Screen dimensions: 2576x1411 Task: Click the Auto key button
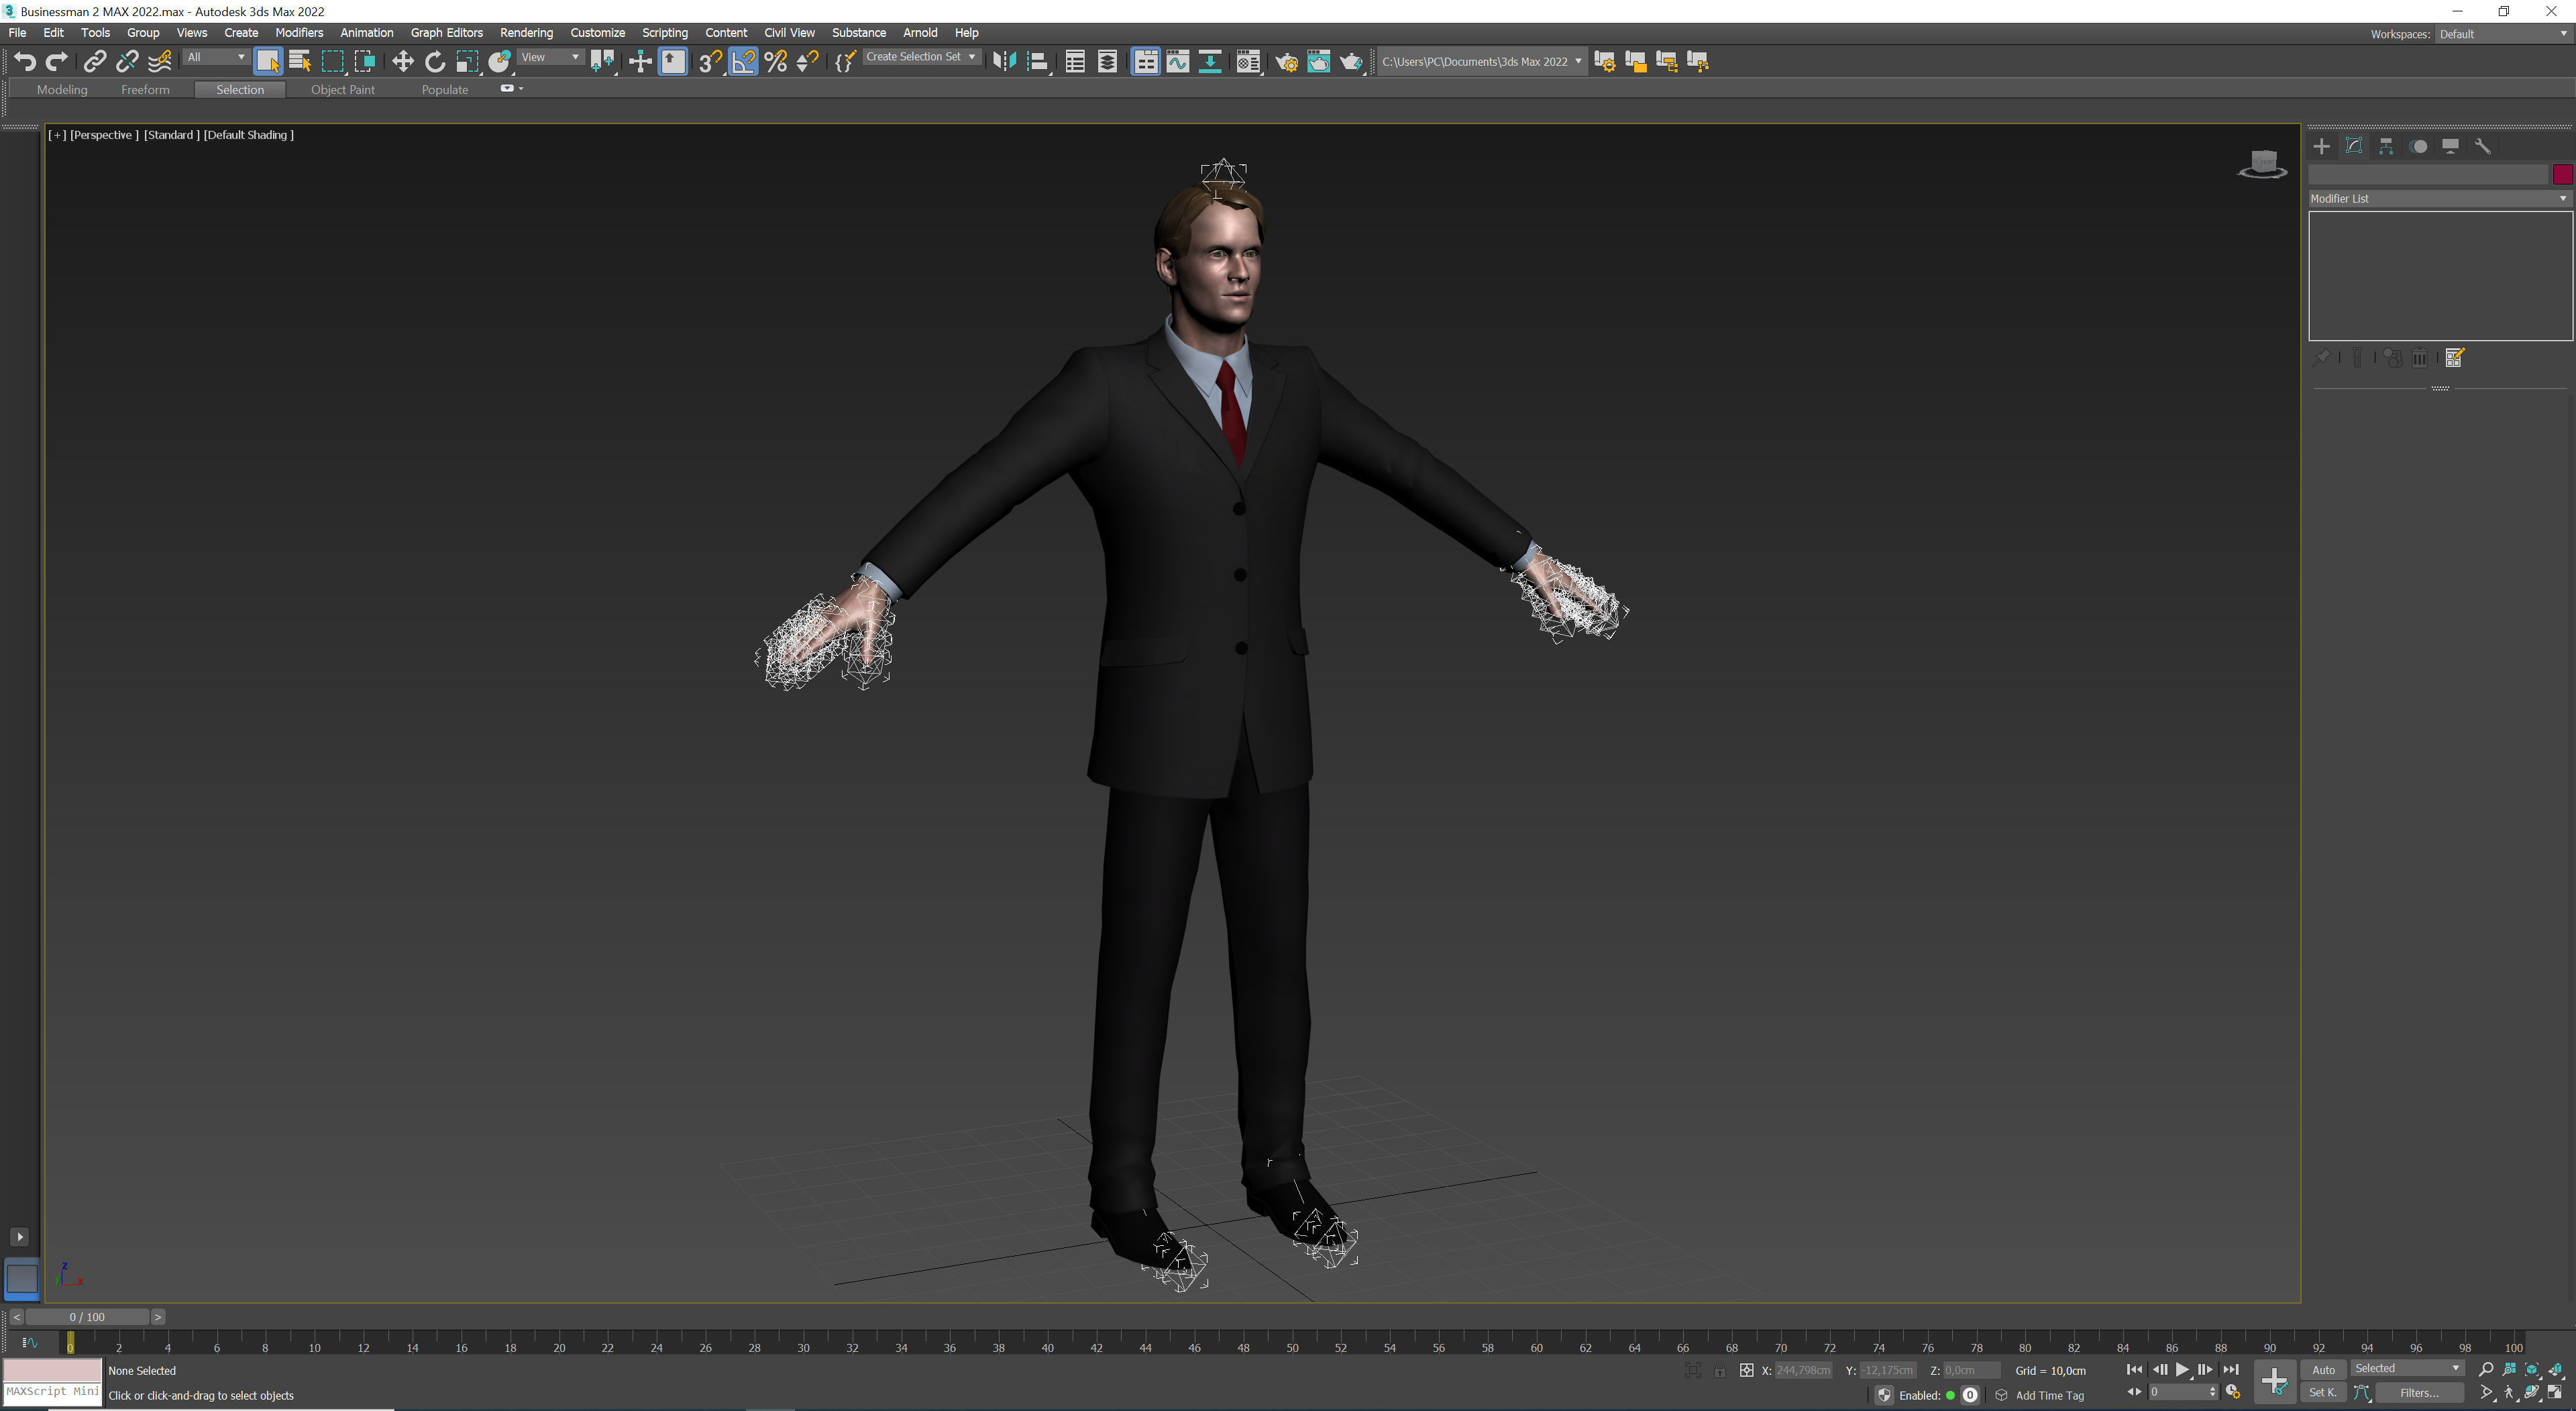pyautogui.click(x=2323, y=1371)
